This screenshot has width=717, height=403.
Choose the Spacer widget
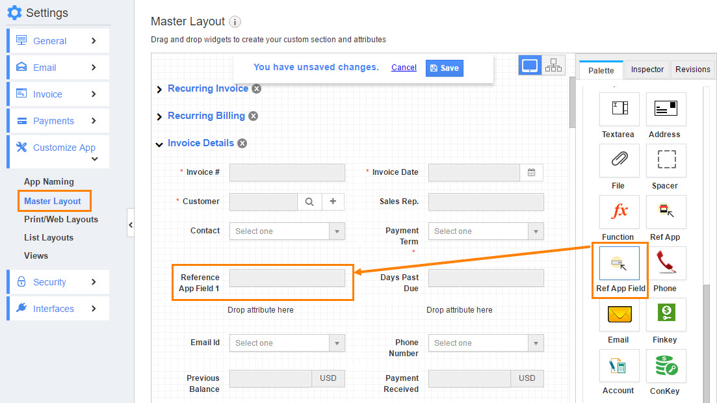666,161
